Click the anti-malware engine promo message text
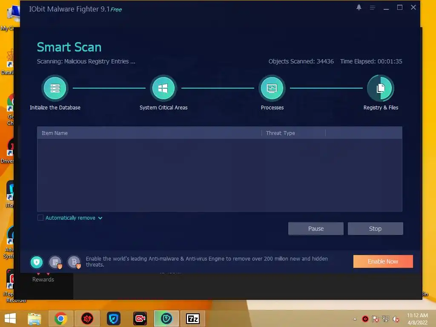This screenshot has height=327, width=436. 207,262
